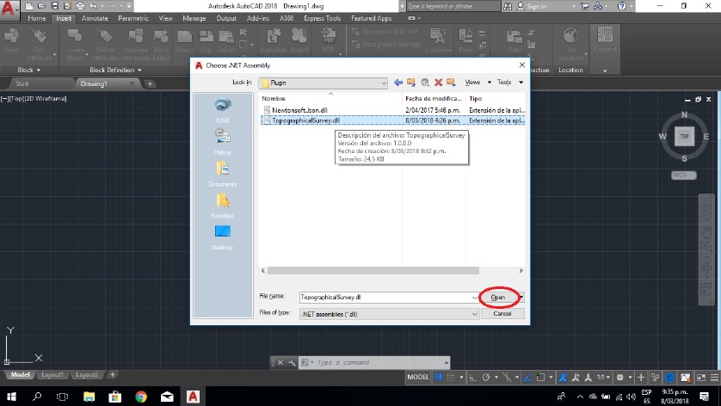
Task: Click the Workspace Switching gear in status bar
Action: click(x=619, y=378)
